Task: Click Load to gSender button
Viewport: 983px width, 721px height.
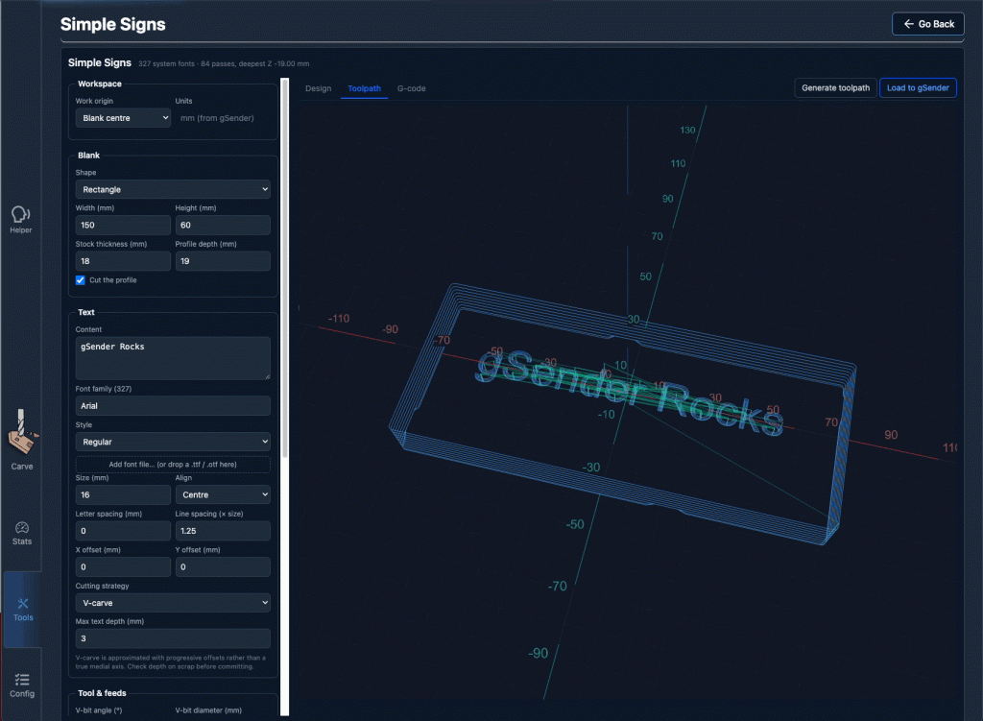Action: tap(918, 87)
